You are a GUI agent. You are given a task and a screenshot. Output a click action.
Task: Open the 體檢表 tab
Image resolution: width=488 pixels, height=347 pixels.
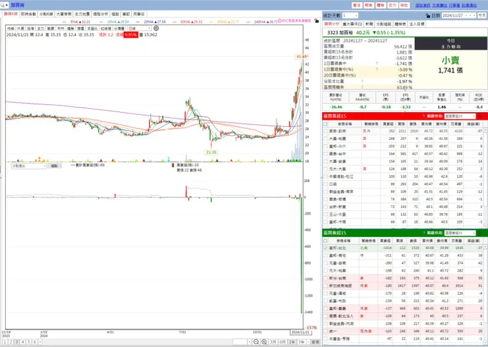400,24
